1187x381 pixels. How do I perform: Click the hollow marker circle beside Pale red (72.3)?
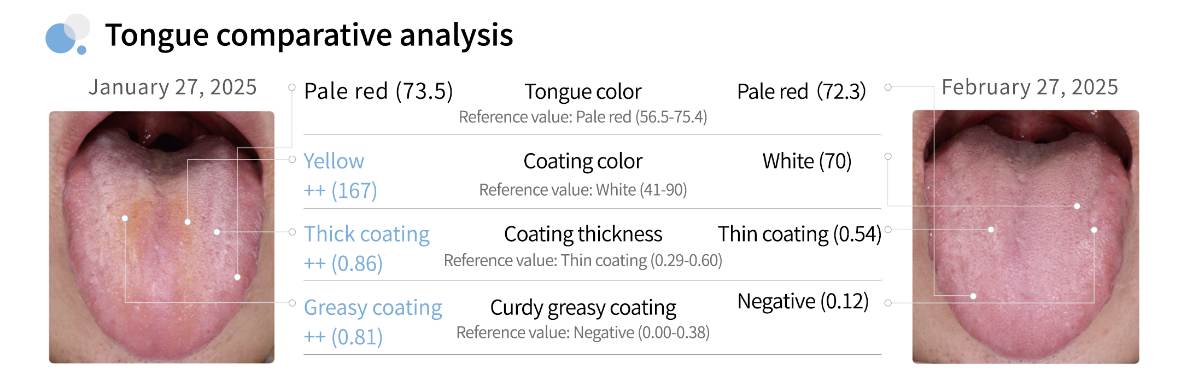pos(888,87)
